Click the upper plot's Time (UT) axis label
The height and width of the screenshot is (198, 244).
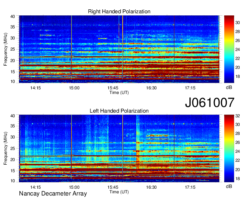(119, 93)
